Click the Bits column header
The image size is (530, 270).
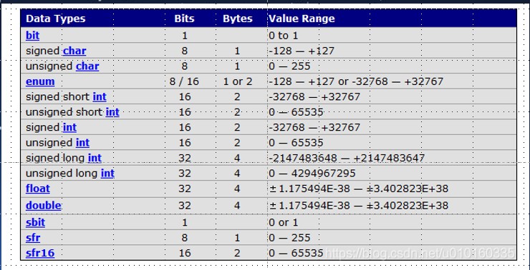click(184, 19)
